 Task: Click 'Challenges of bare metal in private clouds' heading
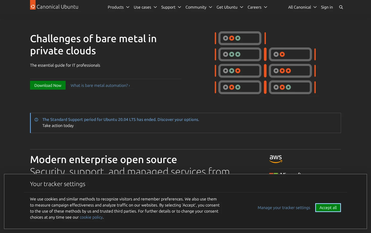[93, 45]
